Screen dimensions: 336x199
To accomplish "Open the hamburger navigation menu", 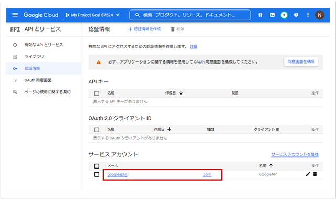I will pyautogui.click(x=15, y=15).
